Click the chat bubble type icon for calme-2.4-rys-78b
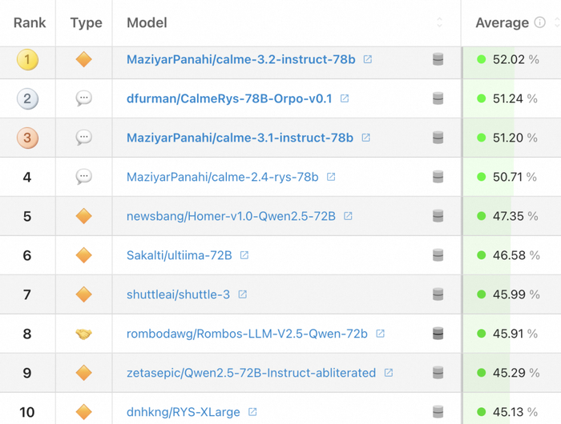The image size is (561, 424). tap(83, 177)
